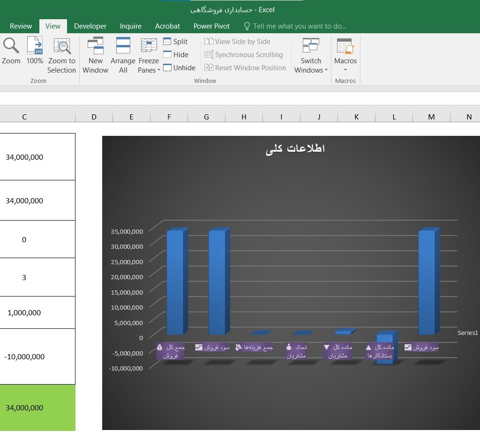The height and width of the screenshot is (445, 480).
Task: Select the View ribbon tab
Action: tap(52, 26)
